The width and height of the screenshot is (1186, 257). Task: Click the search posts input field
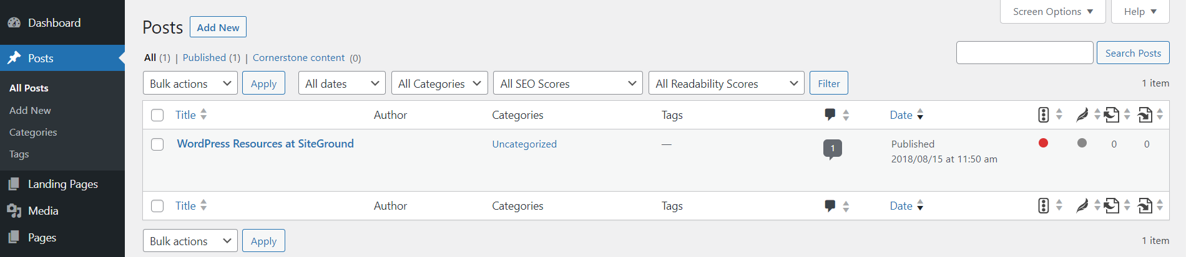click(1024, 53)
